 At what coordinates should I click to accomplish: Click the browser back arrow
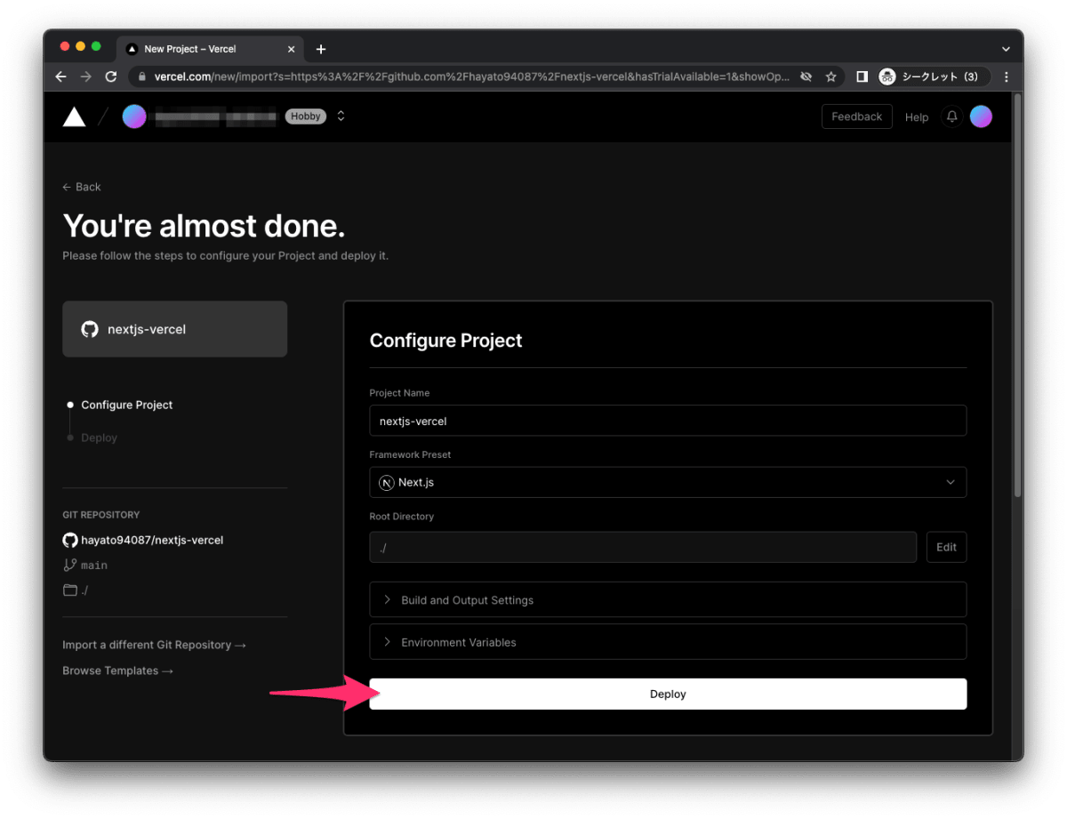pos(60,76)
